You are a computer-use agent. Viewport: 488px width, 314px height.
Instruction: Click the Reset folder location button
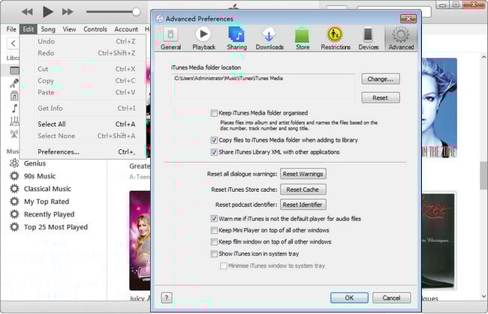(x=381, y=98)
